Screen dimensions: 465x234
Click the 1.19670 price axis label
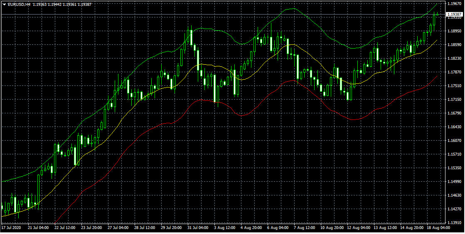[x=454, y=4]
